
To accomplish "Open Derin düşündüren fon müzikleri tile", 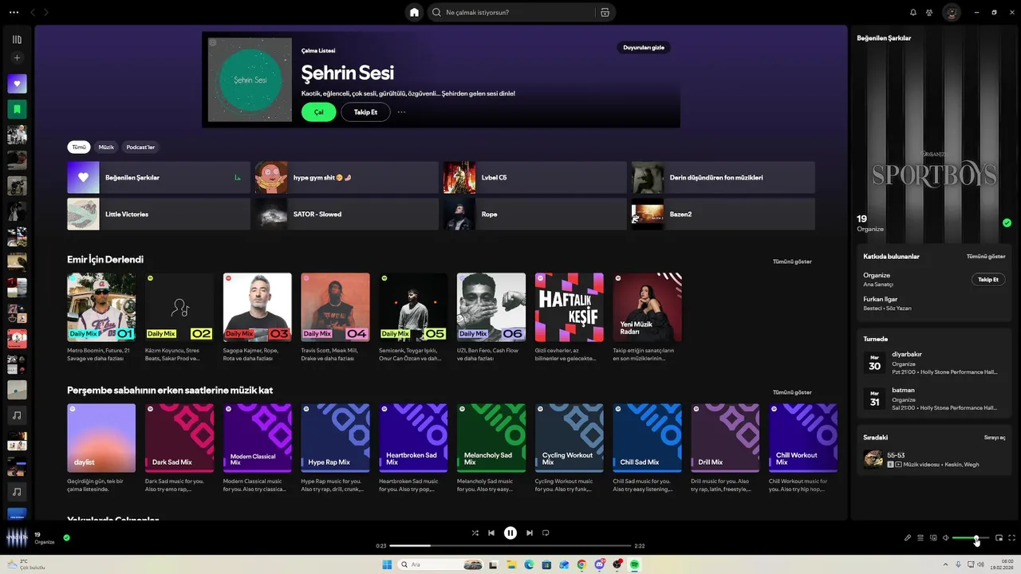I will 723,178.
